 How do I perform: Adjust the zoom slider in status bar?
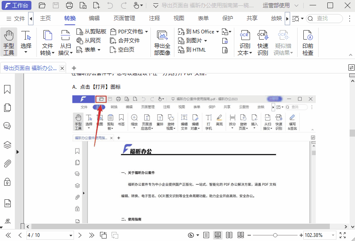tap(275, 235)
